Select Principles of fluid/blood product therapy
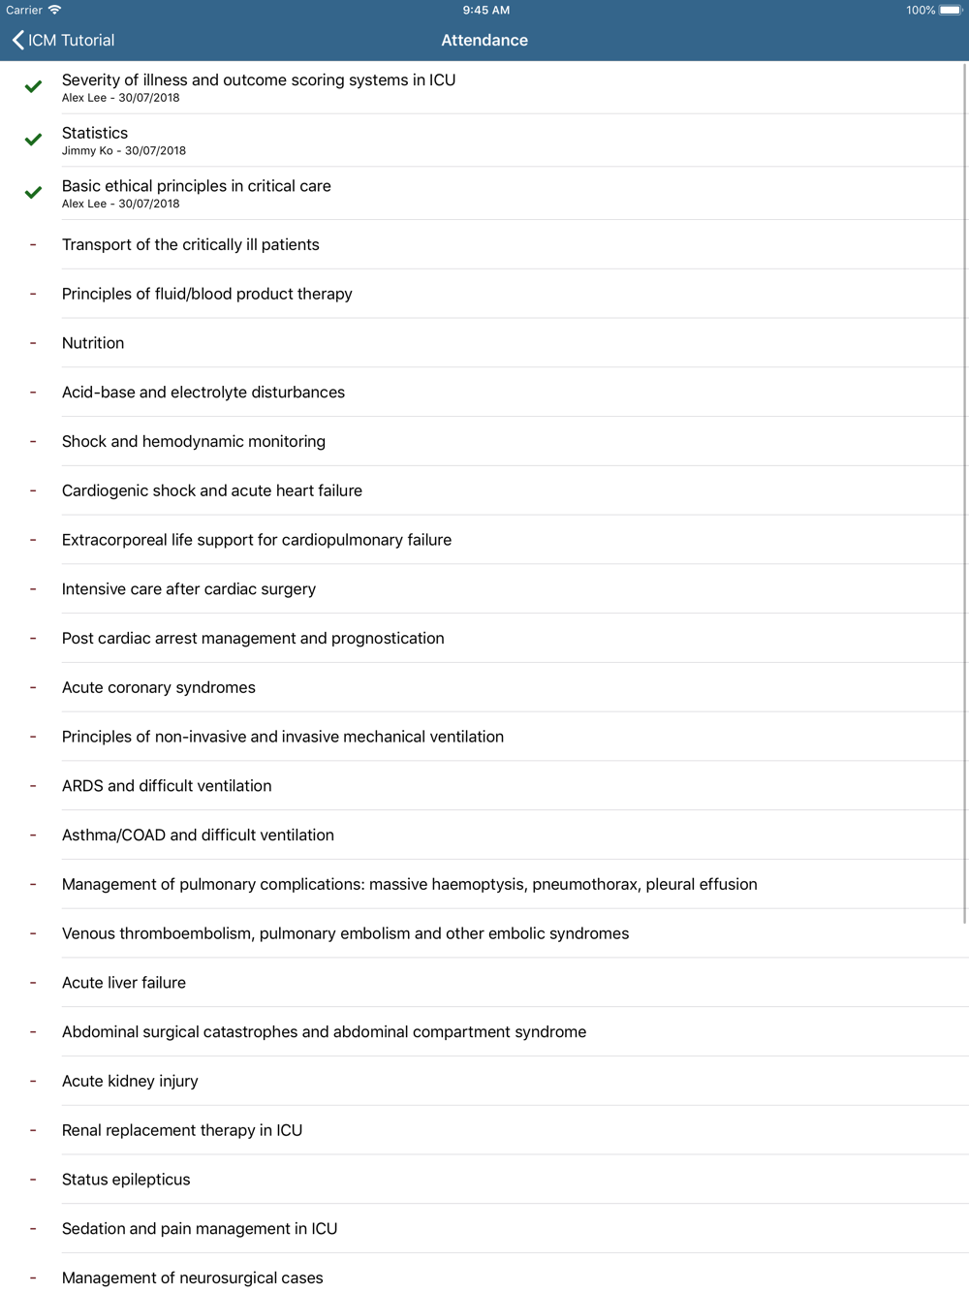969x1293 pixels. click(207, 294)
